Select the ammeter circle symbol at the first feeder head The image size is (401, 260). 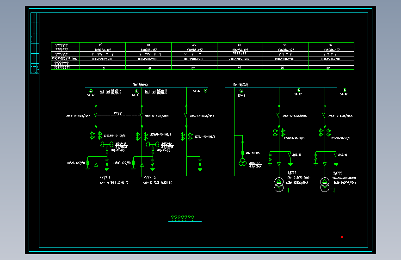[x=91, y=91]
